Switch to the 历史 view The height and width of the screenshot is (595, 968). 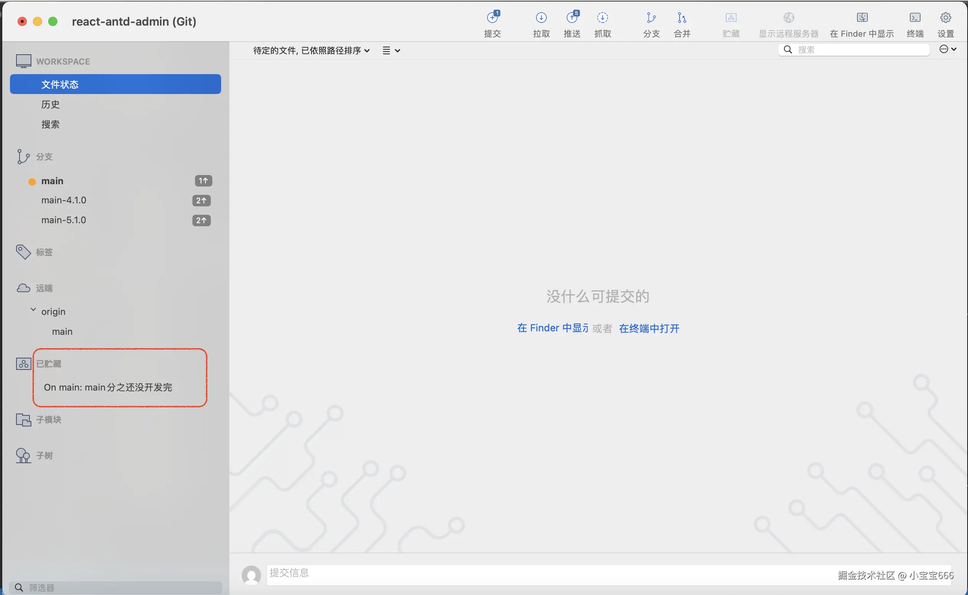tap(50, 104)
